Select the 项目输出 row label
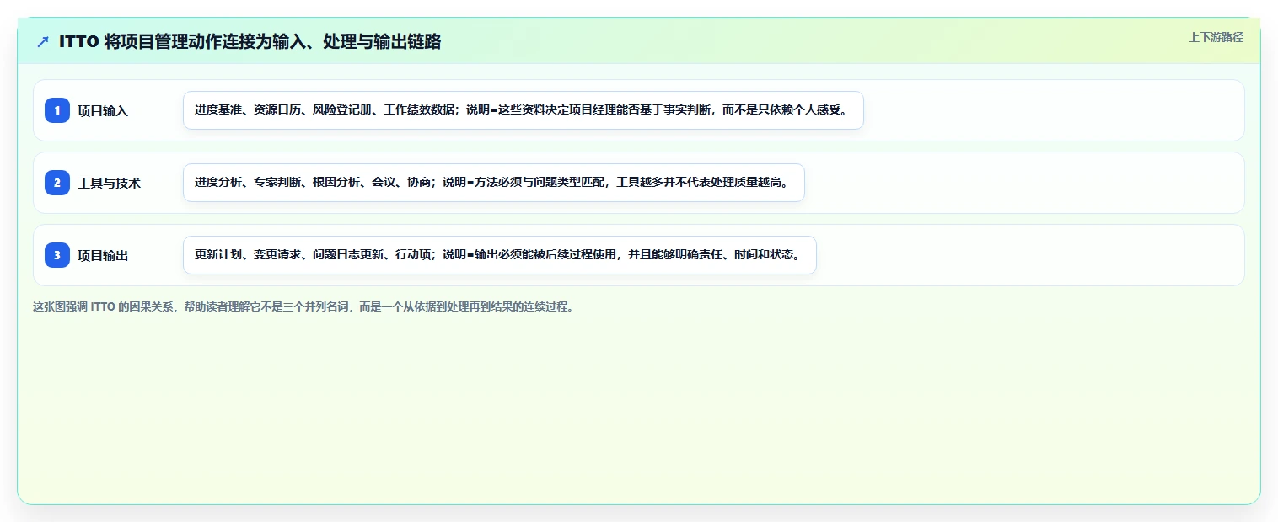Viewport: 1278px width, 522px height. pos(103,255)
